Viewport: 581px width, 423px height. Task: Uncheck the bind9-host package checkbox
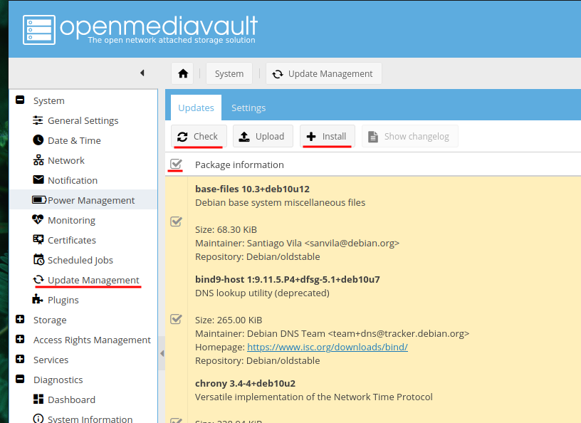(176, 319)
